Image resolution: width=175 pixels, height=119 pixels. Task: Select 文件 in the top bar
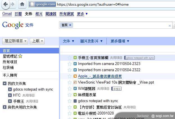[x=28, y=14]
